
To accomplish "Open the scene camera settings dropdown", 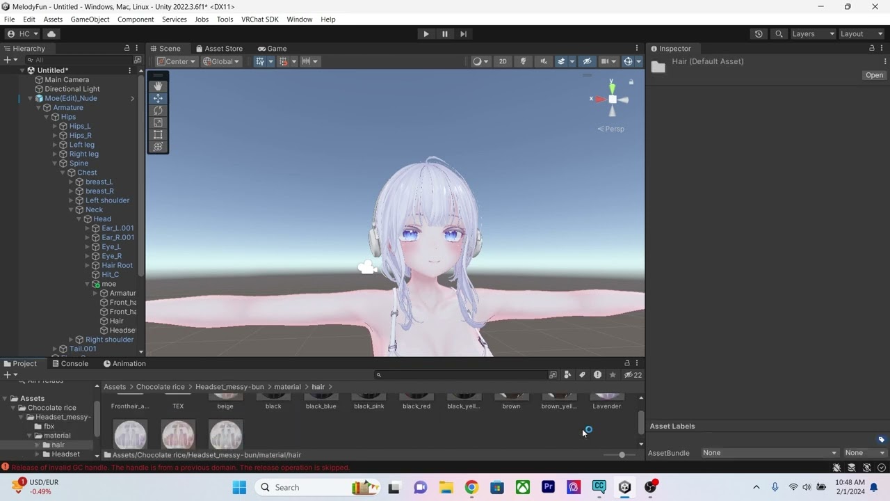I will [x=608, y=61].
